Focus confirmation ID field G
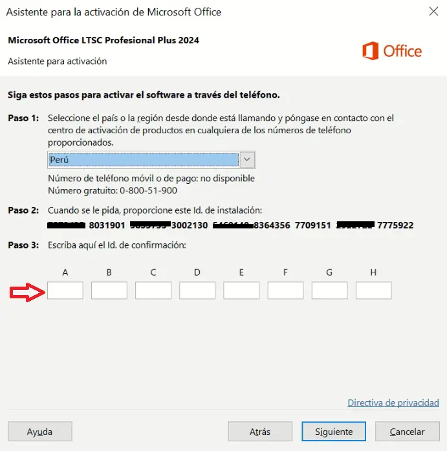Screen dimensions: 447x451 click(x=329, y=291)
